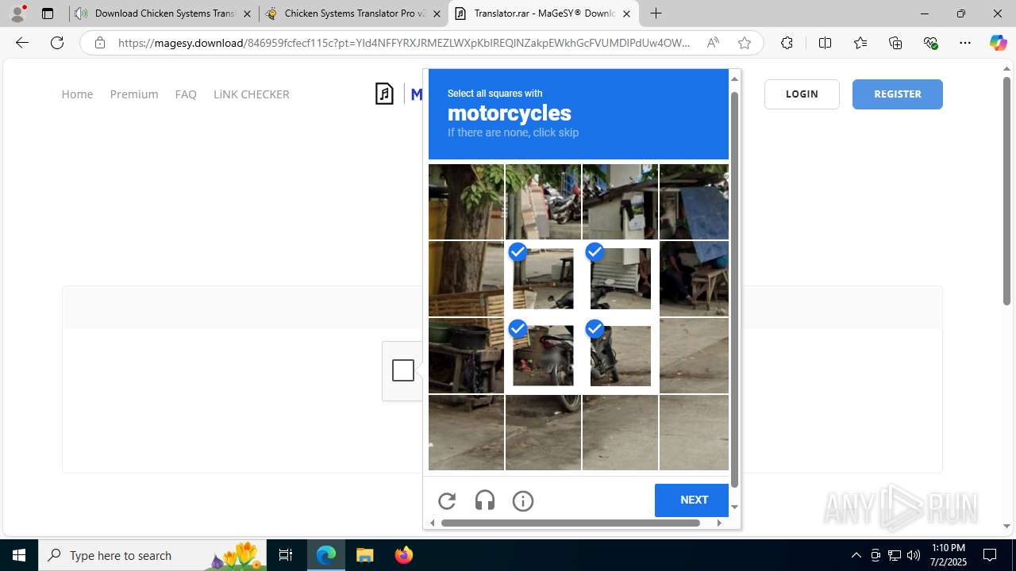Click the page vertical scrollbar
This screenshot has width=1016, height=571.
(x=1006, y=190)
